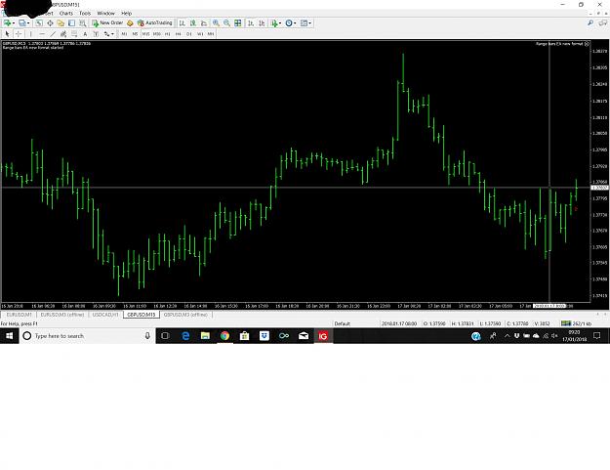This screenshot has height=470, width=610.
Task: Show hidden system tray icons chevron
Action: coord(507,336)
